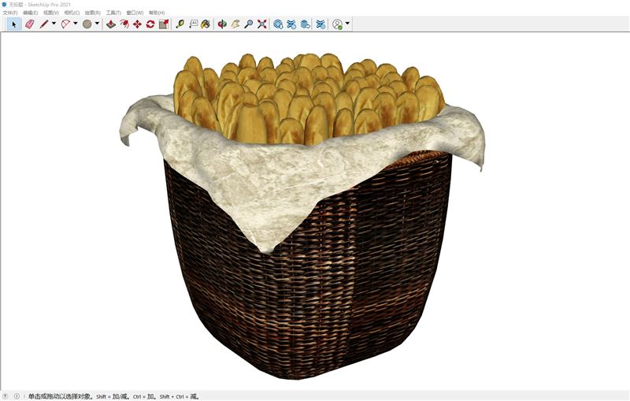Select the Paint Bucket tool

click(x=206, y=24)
